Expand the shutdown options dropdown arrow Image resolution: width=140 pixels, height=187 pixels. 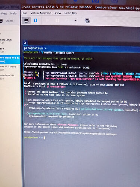[75, 21]
